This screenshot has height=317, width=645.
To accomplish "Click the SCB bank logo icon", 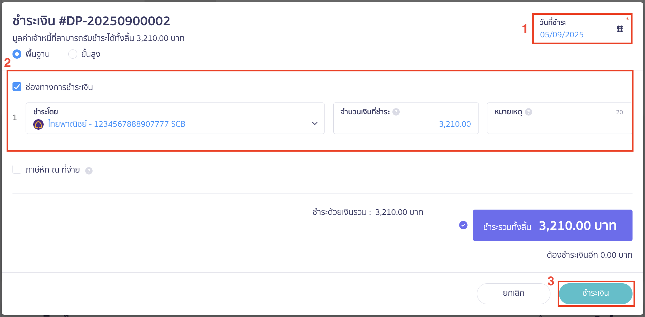I will (x=38, y=124).
